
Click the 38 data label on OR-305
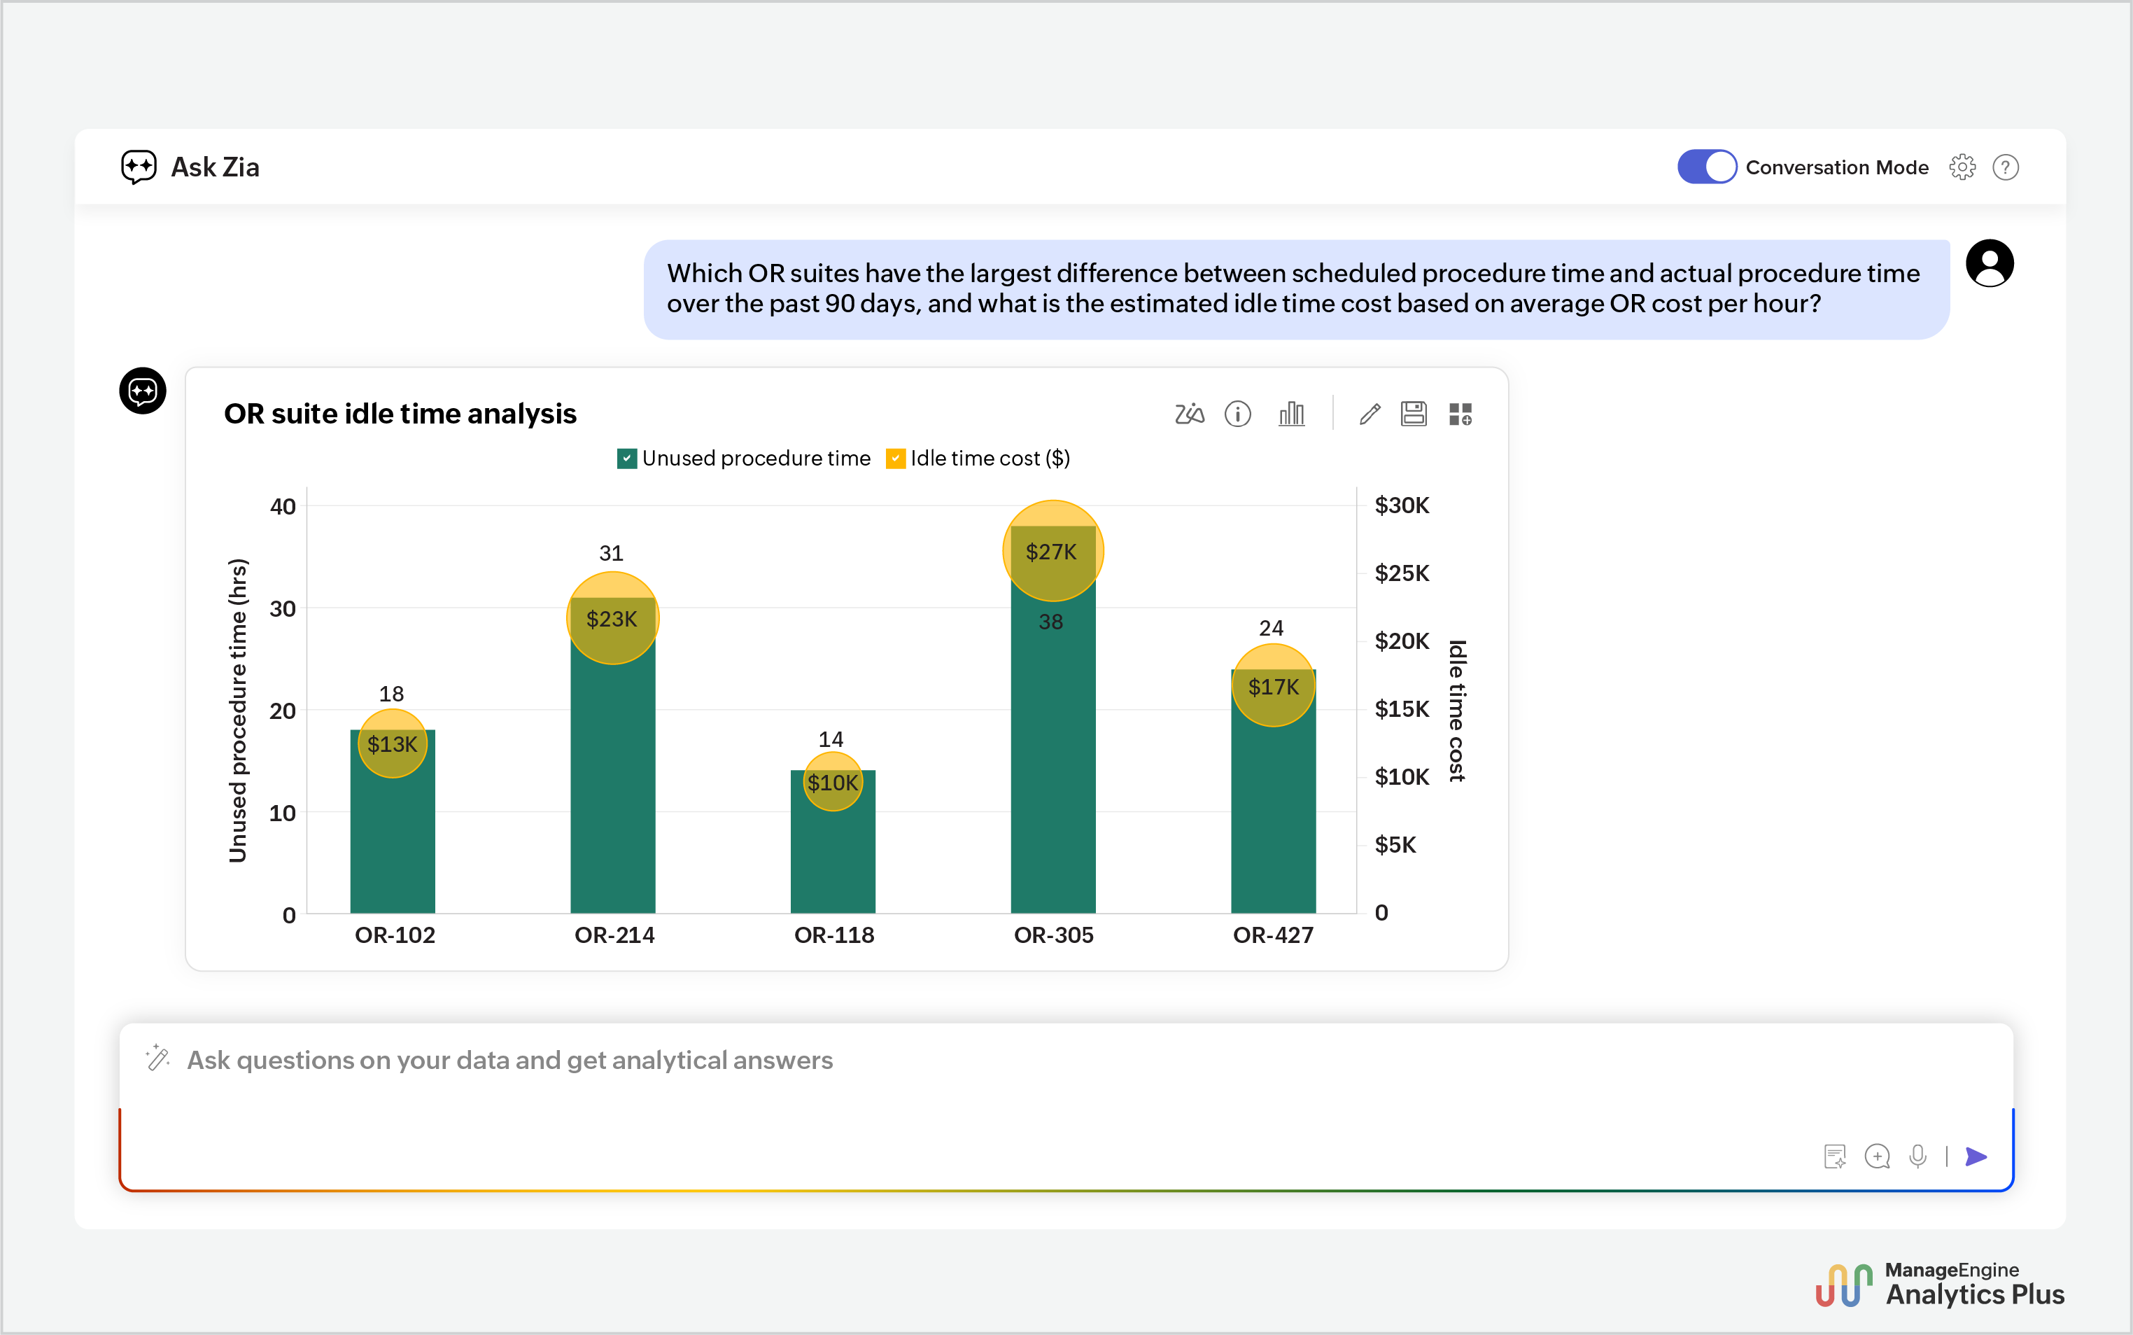(x=1050, y=622)
